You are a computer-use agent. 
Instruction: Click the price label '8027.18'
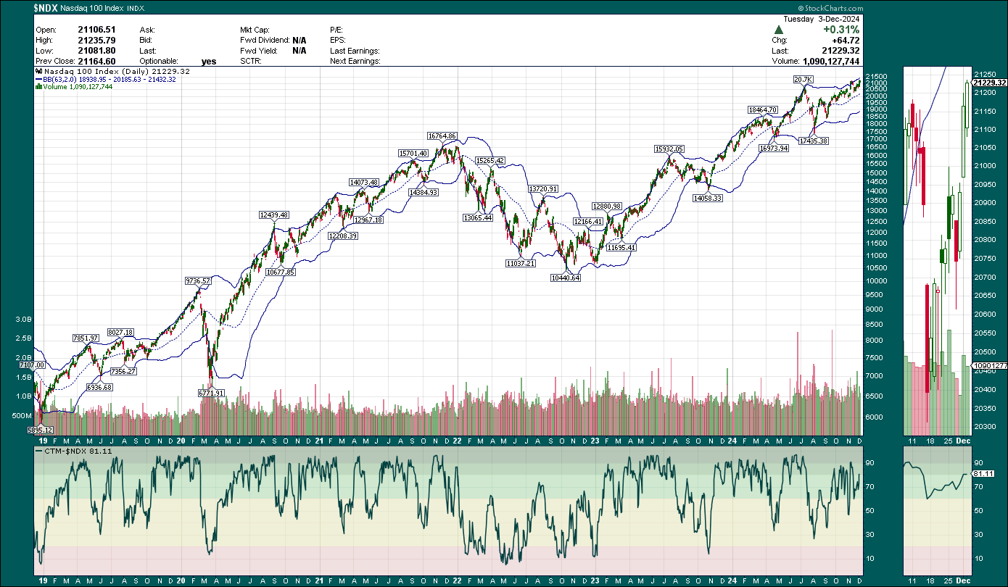pos(120,332)
